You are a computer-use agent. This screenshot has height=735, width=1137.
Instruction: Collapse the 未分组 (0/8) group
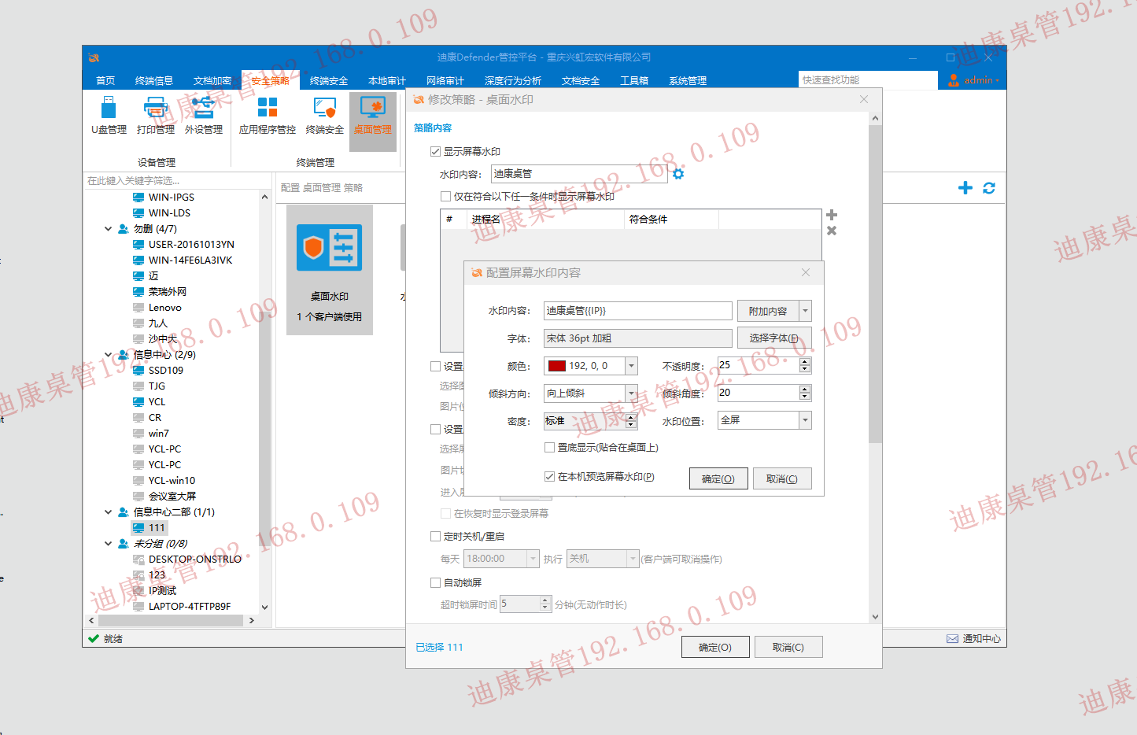tap(108, 544)
